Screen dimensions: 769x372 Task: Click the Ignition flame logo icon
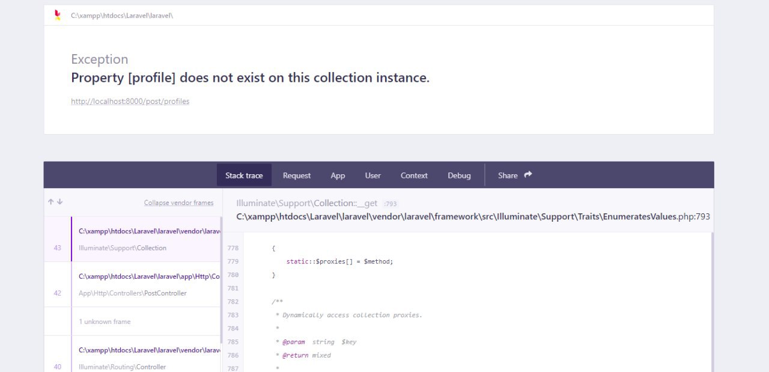(x=57, y=15)
